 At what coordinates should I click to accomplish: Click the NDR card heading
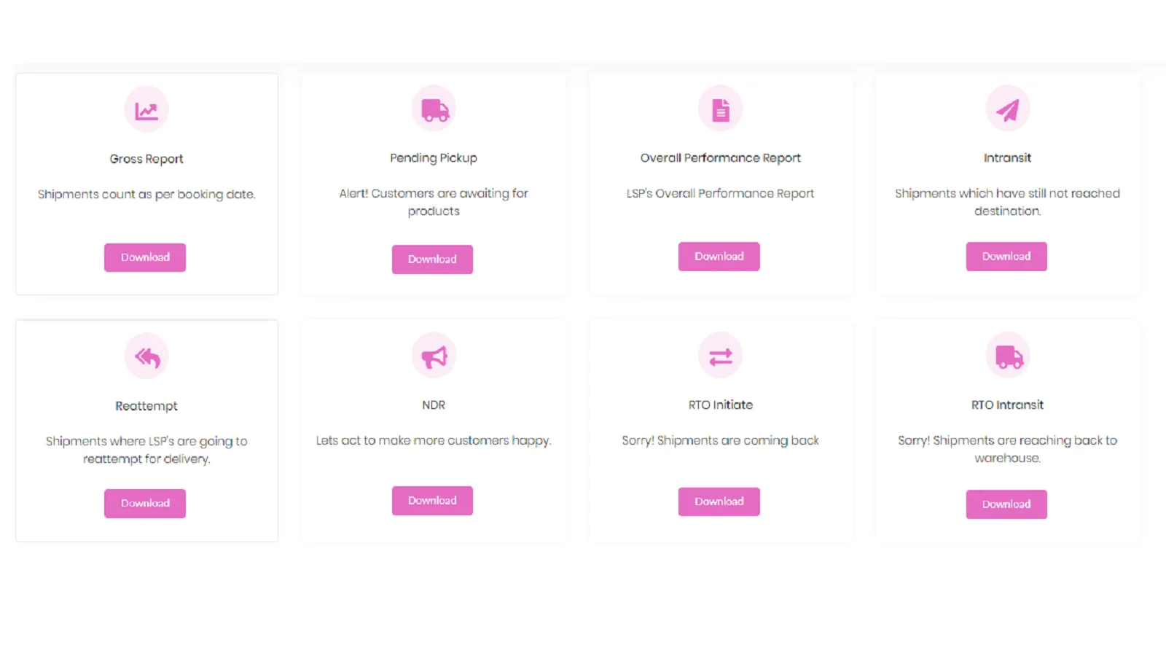click(x=434, y=405)
